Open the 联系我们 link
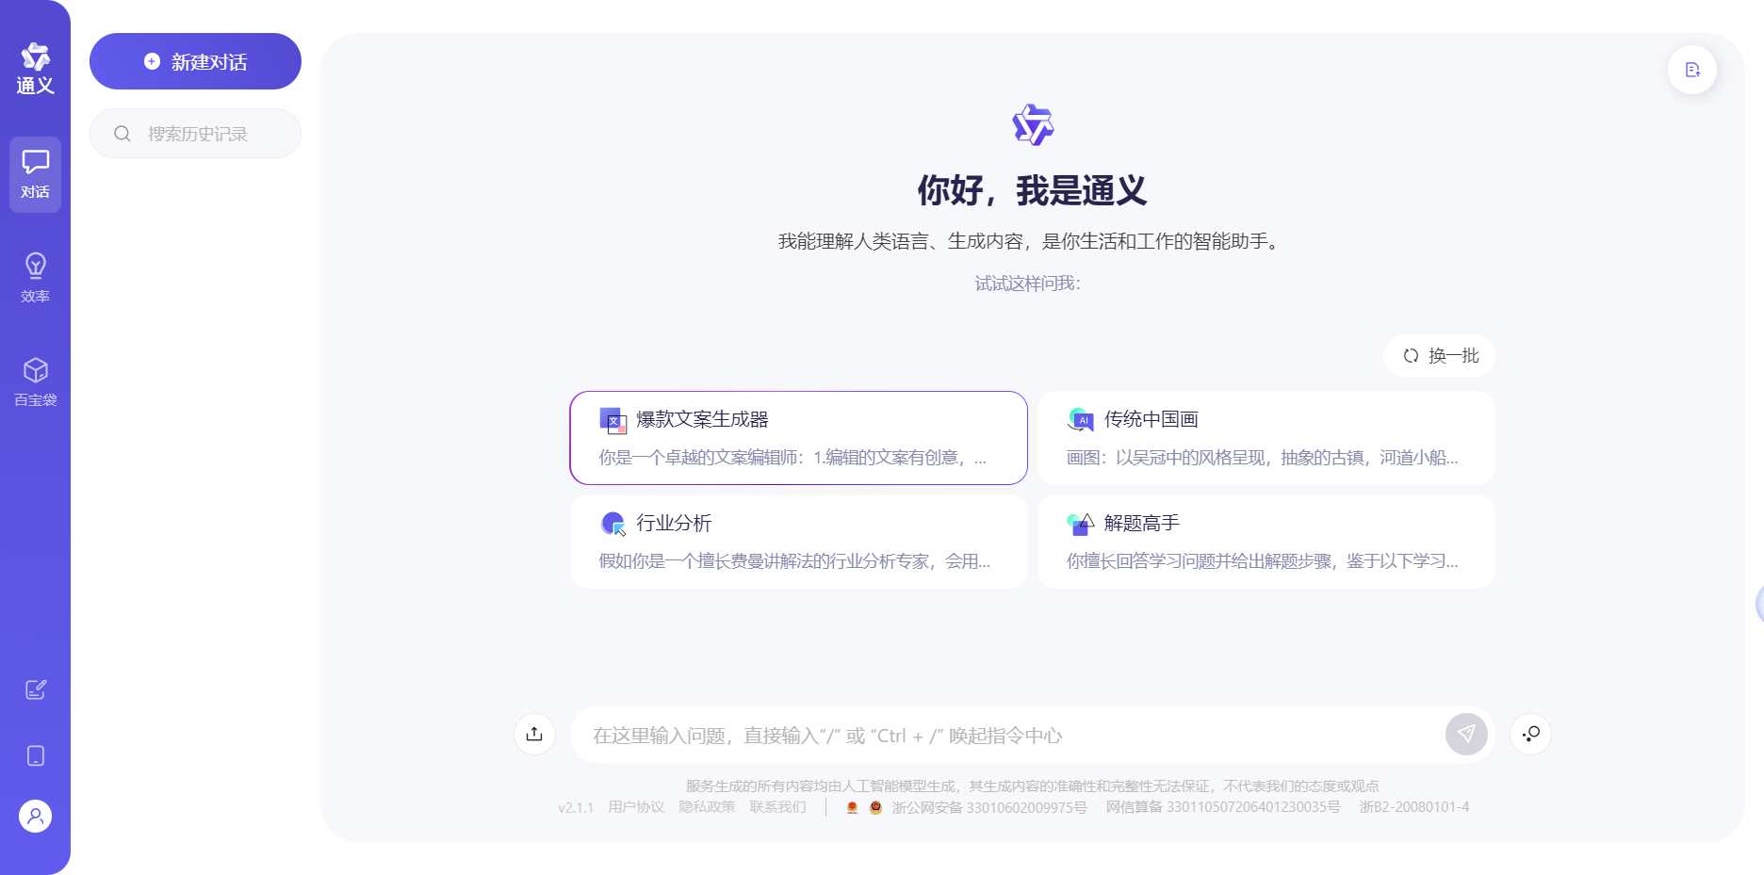Viewport: 1764px width, 875px height. click(x=777, y=807)
